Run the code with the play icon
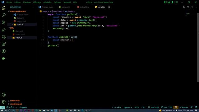Image resolution: width=199 pixels, height=112 pixels. [184, 7]
